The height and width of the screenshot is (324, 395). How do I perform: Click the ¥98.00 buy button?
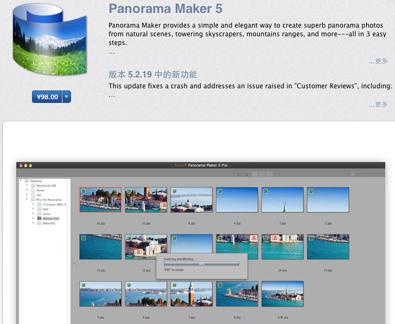point(47,97)
